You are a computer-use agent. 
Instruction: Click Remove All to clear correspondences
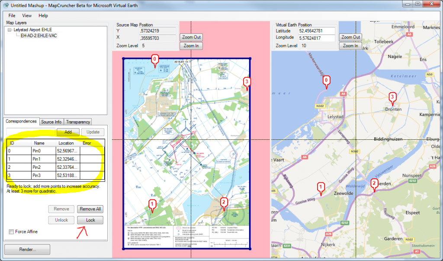click(90, 209)
